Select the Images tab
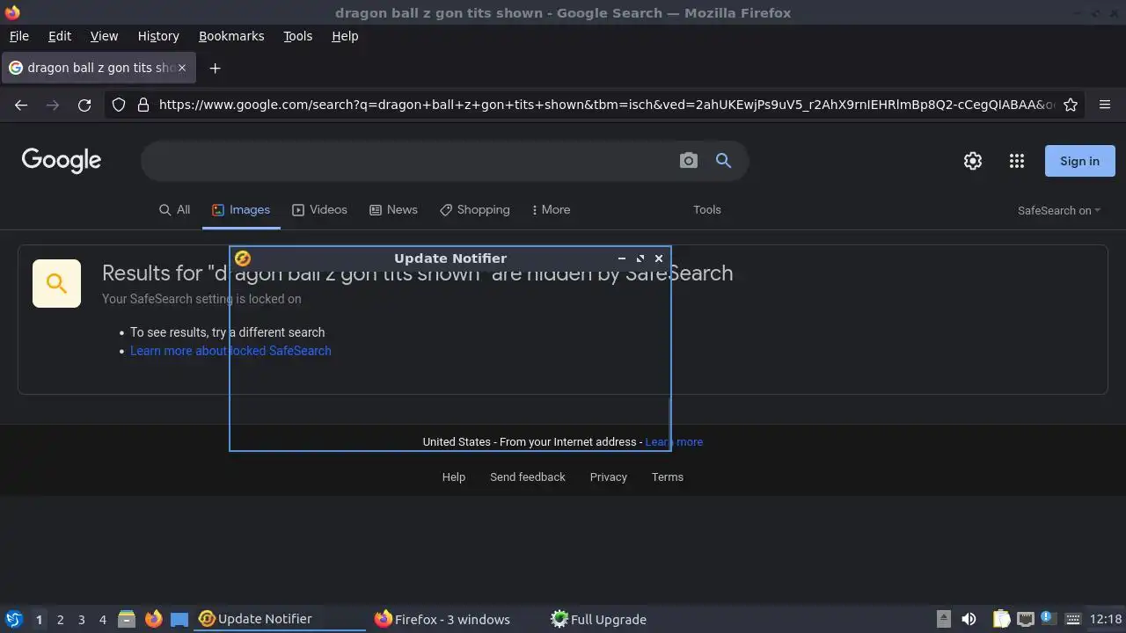Image resolution: width=1126 pixels, height=633 pixels. coord(241,209)
